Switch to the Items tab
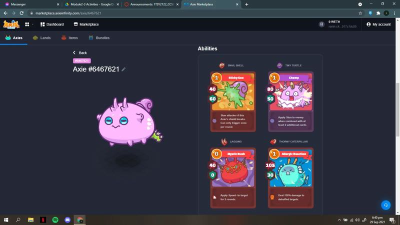Image resolution: width=400 pixels, height=225 pixels. [69, 38]
